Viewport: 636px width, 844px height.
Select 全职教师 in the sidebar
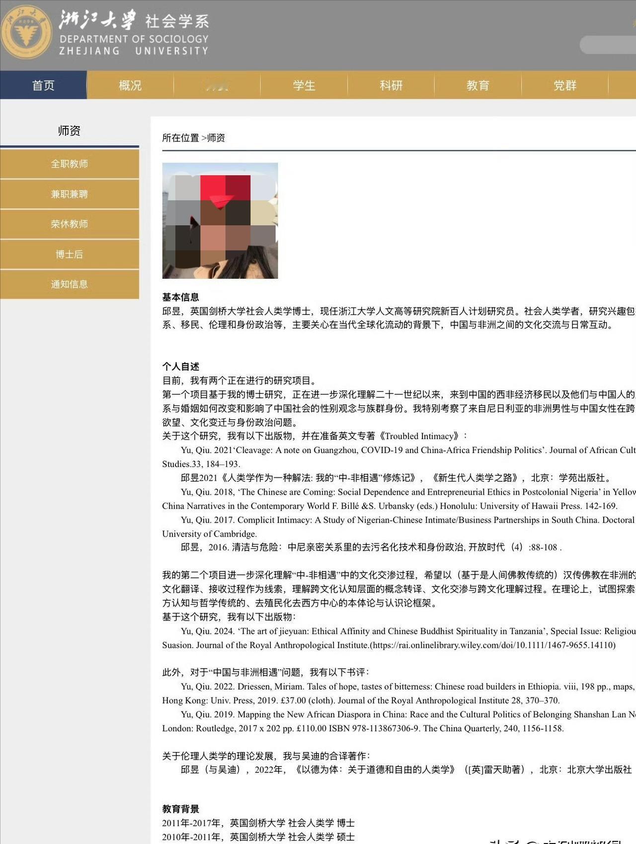70,164
